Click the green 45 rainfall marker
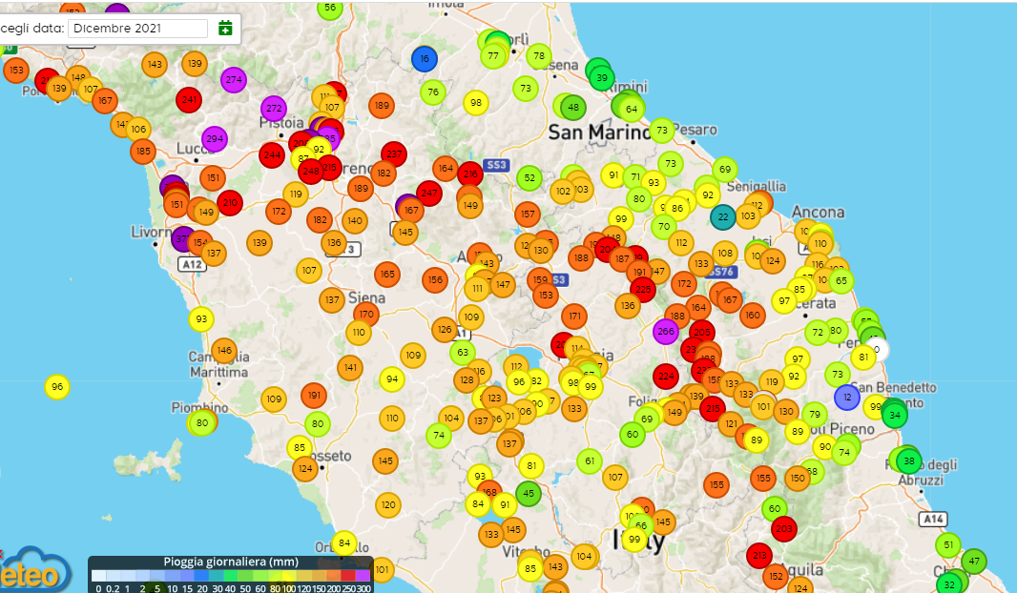1017x593 pixels. (529, 494)
